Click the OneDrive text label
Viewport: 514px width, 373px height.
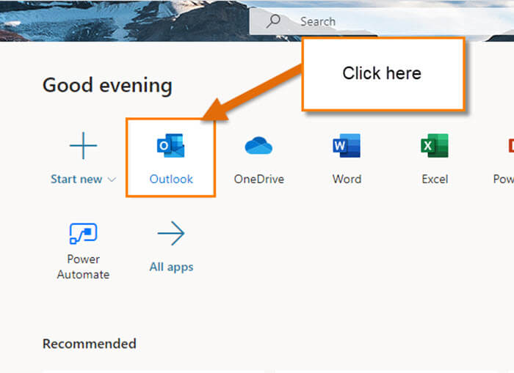point(259,180)
